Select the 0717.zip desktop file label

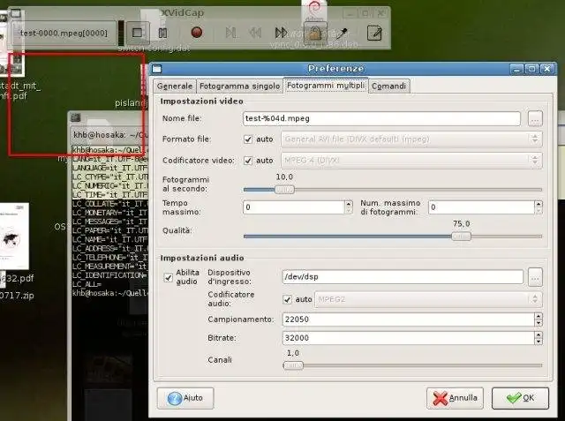click(x=17, y=296)
